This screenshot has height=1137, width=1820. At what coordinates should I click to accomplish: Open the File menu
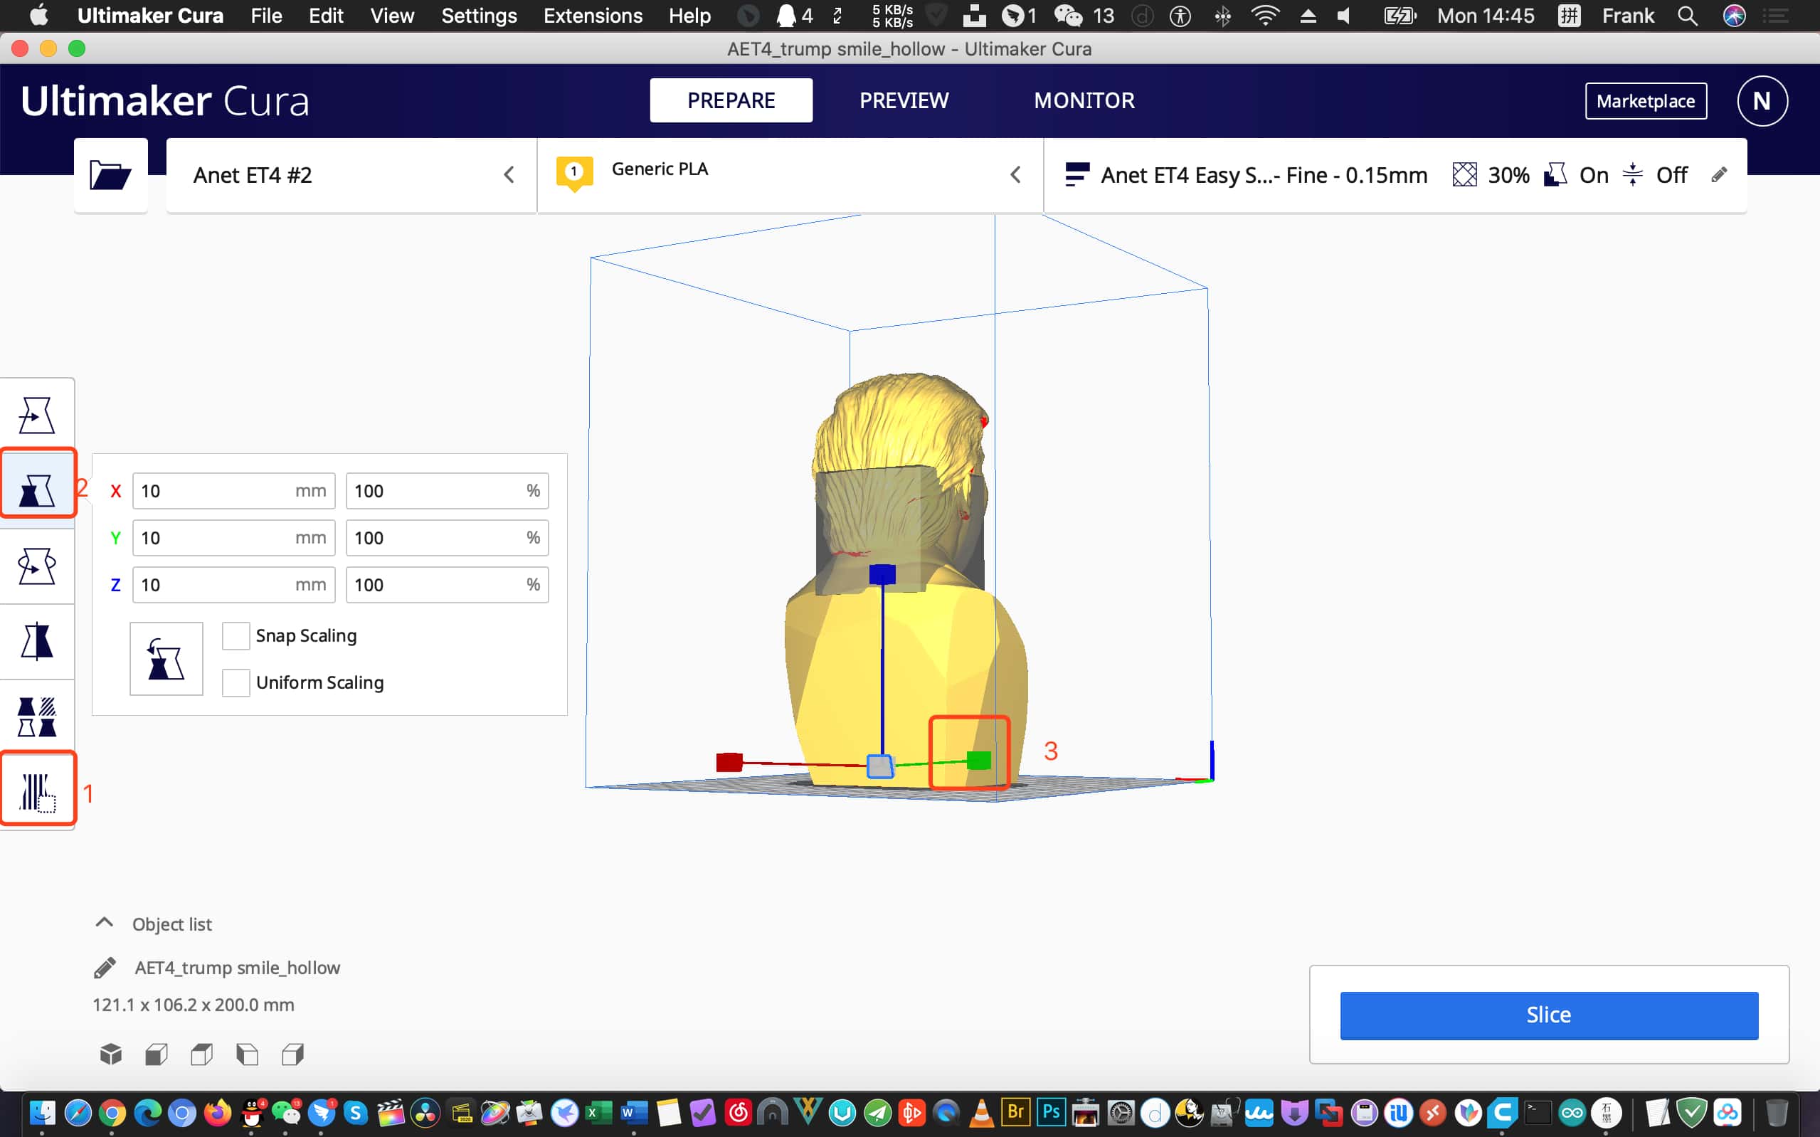[266, 16]
